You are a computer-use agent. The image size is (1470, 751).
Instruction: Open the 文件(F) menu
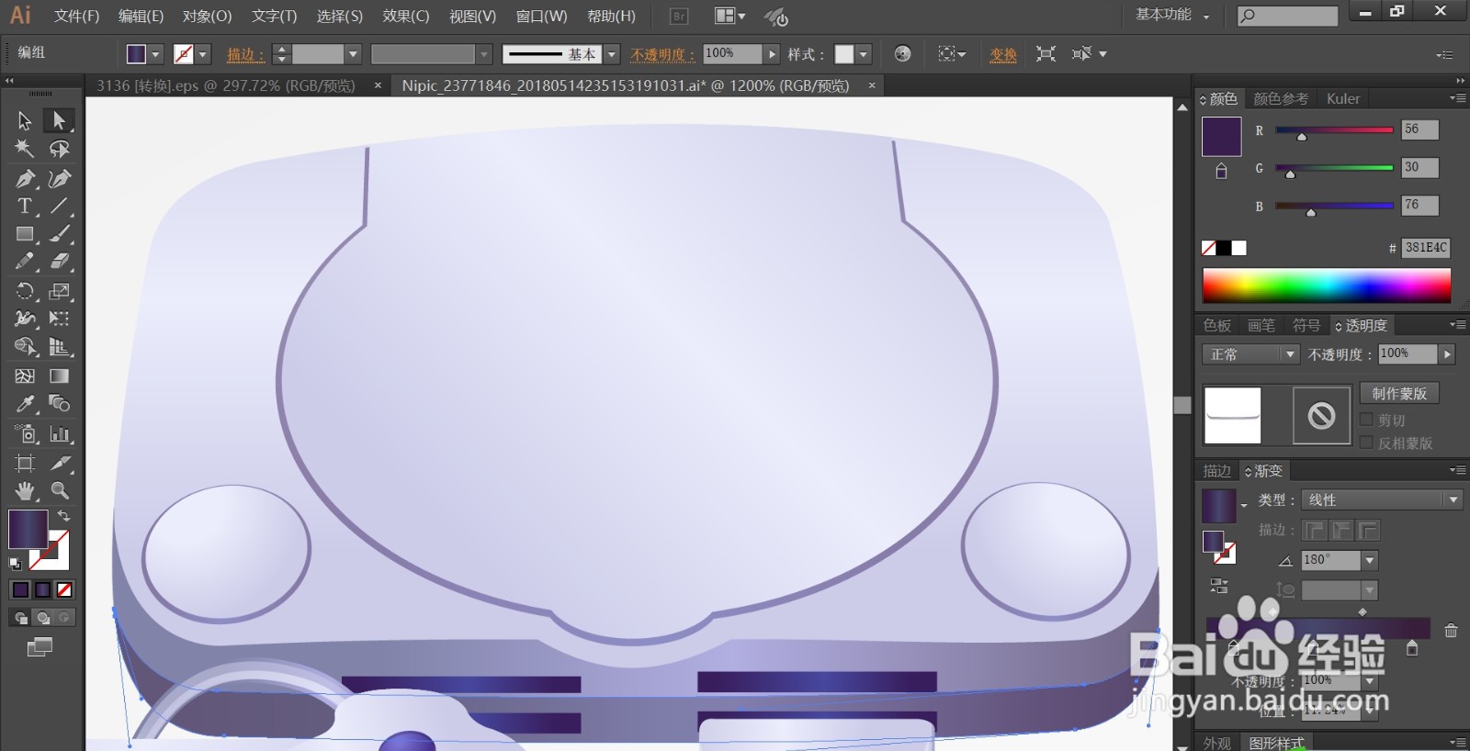coord(76,16)
